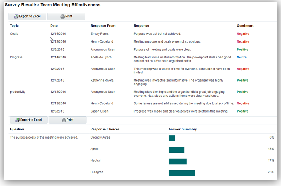Select the Neutral 17% answer bar

pos(177,161)
